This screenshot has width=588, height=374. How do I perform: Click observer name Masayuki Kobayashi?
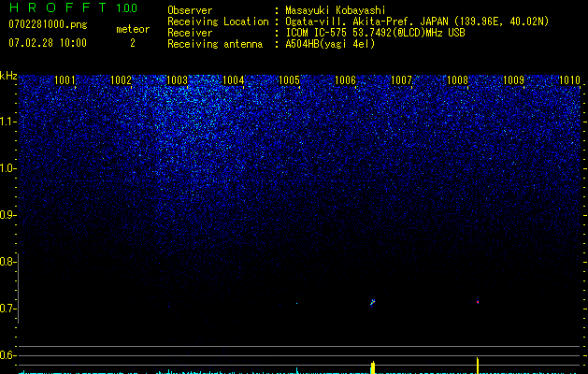(336, 10)
